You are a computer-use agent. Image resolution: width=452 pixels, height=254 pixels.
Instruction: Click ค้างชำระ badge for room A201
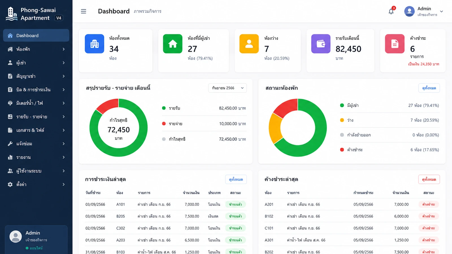click(x=429, y=204)
